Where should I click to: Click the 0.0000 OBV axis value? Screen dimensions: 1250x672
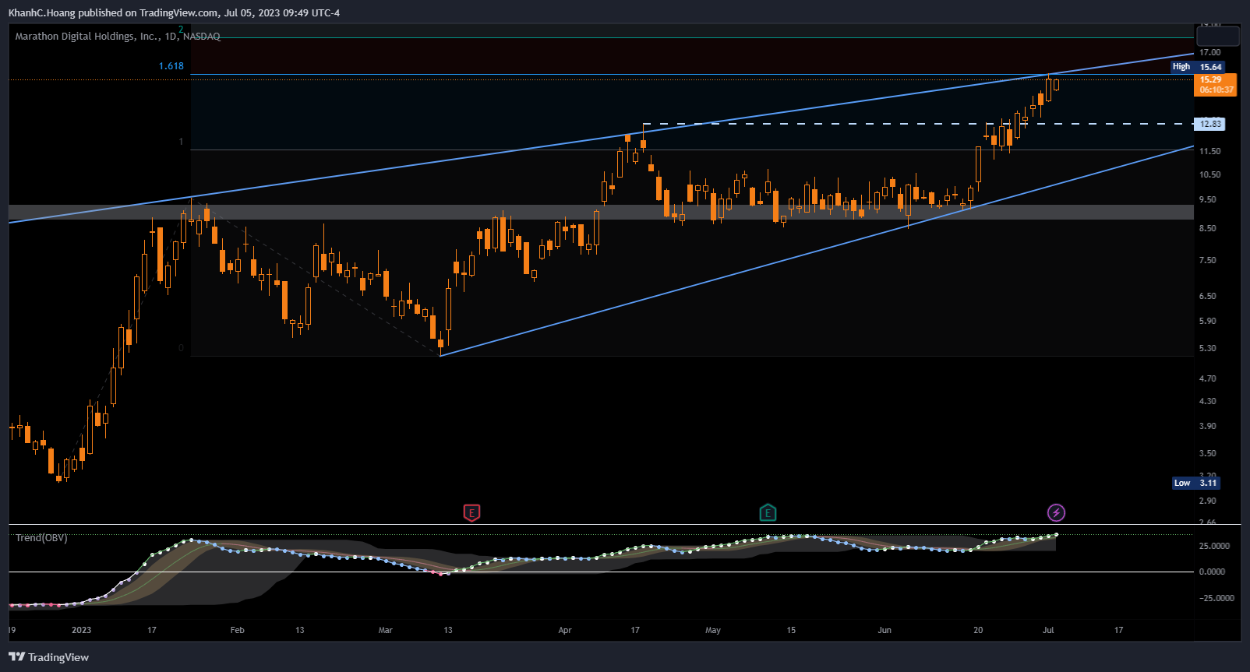click(x=1212, y=572)
